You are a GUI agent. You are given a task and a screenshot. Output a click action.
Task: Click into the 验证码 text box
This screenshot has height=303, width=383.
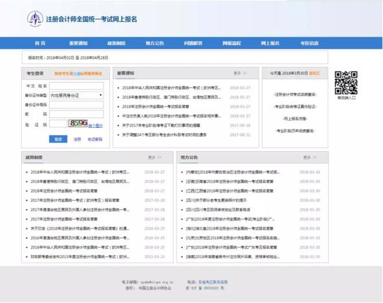(x=57, y=123)
